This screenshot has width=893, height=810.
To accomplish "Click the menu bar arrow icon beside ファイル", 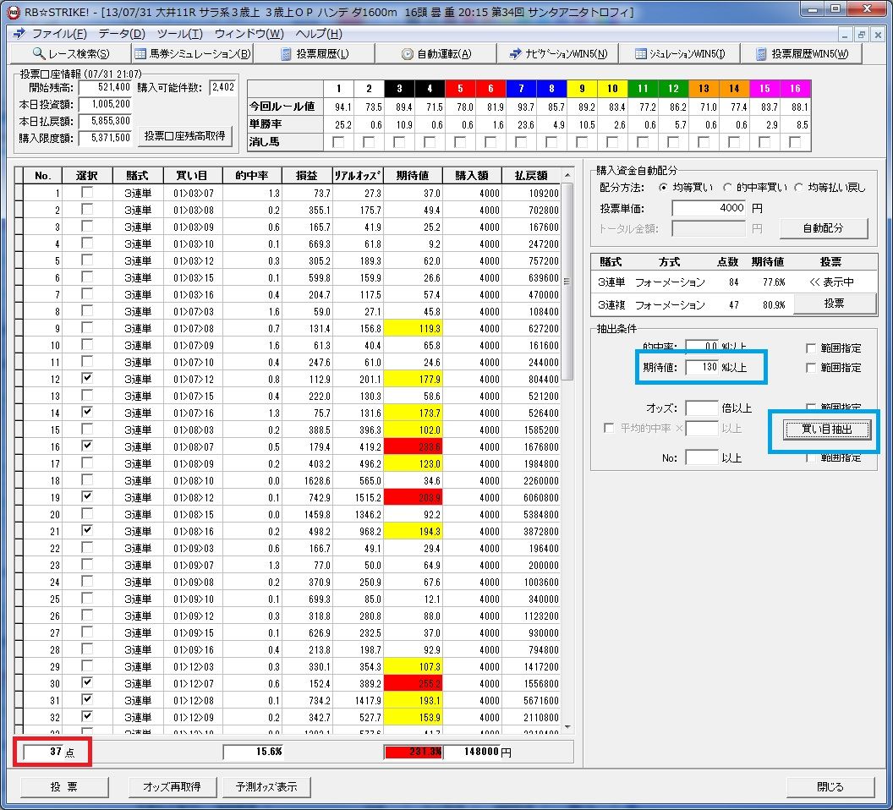I will pos(19,34).
